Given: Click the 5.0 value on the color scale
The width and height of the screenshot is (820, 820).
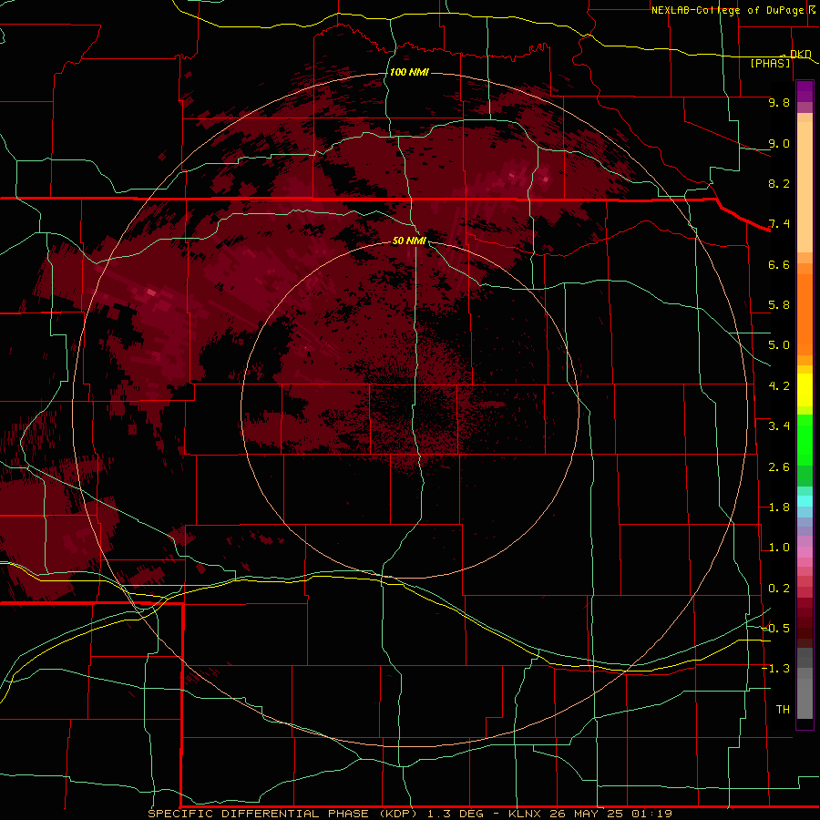Looking at the screenshot, I should (x=779, y=345).
